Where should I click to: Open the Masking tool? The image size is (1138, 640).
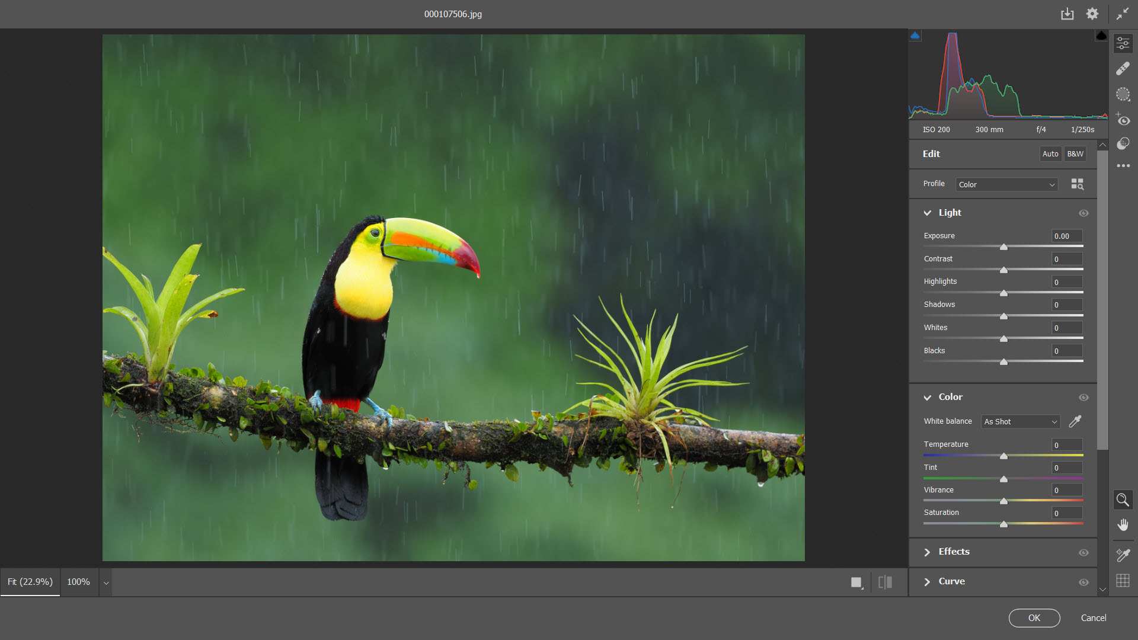1123,94
